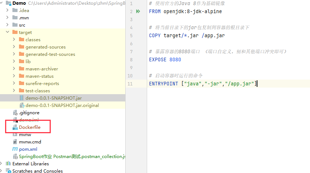This screenshot has height=173, width=310.
Task: Click the External Libraries icon
Action: [x=8, y=164]
